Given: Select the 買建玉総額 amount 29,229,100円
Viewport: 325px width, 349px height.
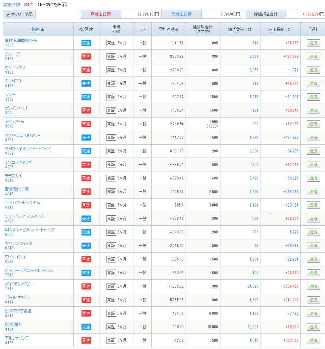Looking at the screenshot, I should pyautogui.click(x=148, y=14).
